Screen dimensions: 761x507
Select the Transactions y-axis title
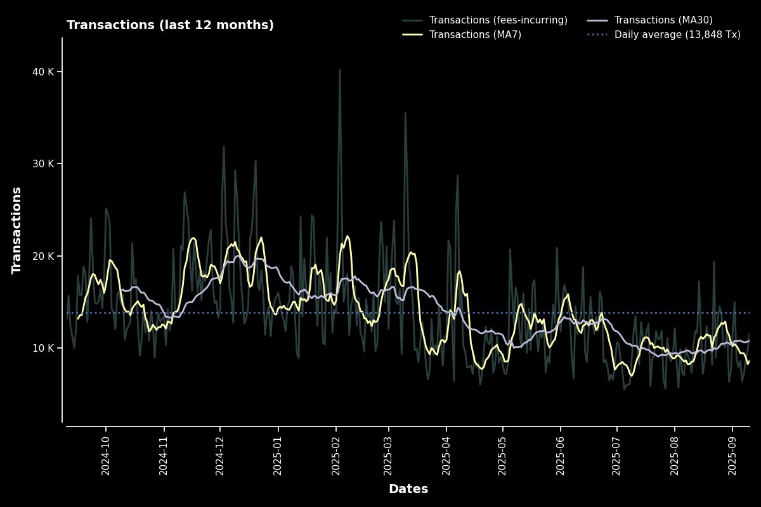click(x=16, y=231)
